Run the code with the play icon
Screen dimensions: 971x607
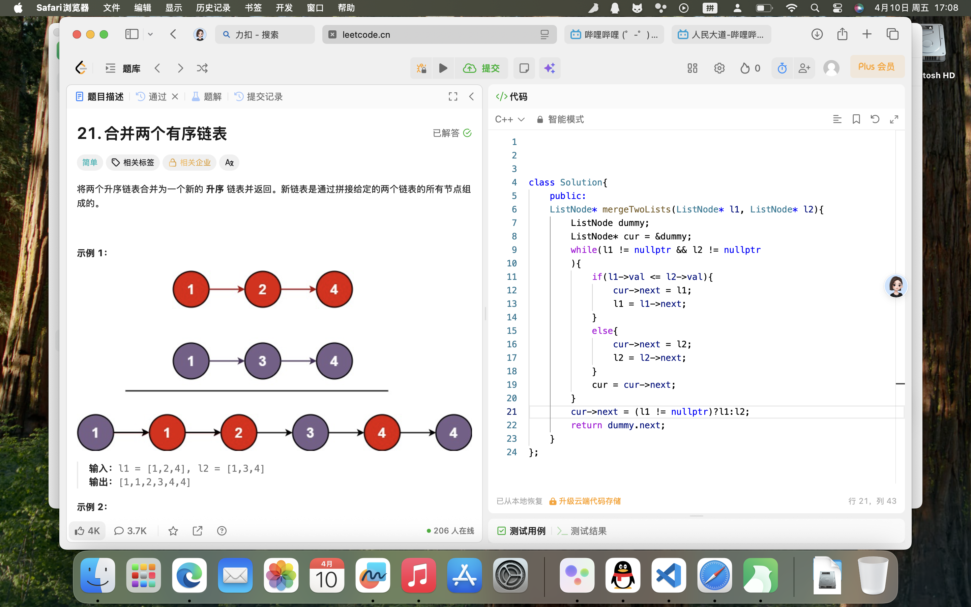tap(443, 68)
